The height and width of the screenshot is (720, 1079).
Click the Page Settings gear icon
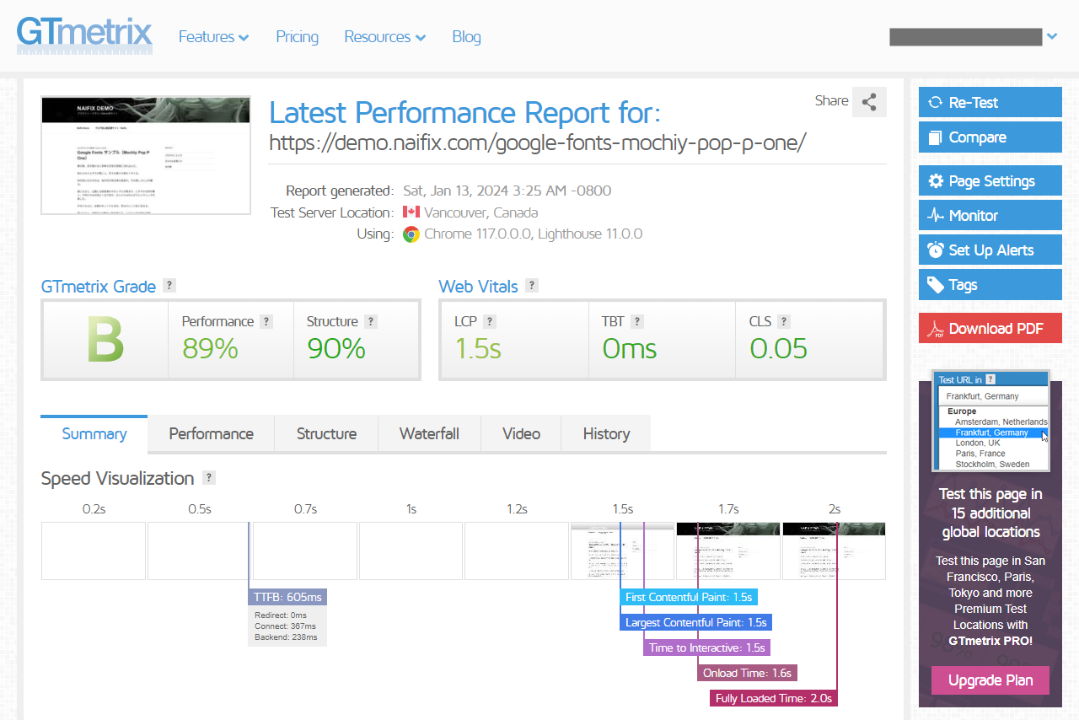[935, 181]
